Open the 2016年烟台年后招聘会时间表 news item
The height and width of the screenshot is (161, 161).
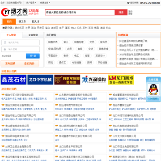(x=135, y=55)
